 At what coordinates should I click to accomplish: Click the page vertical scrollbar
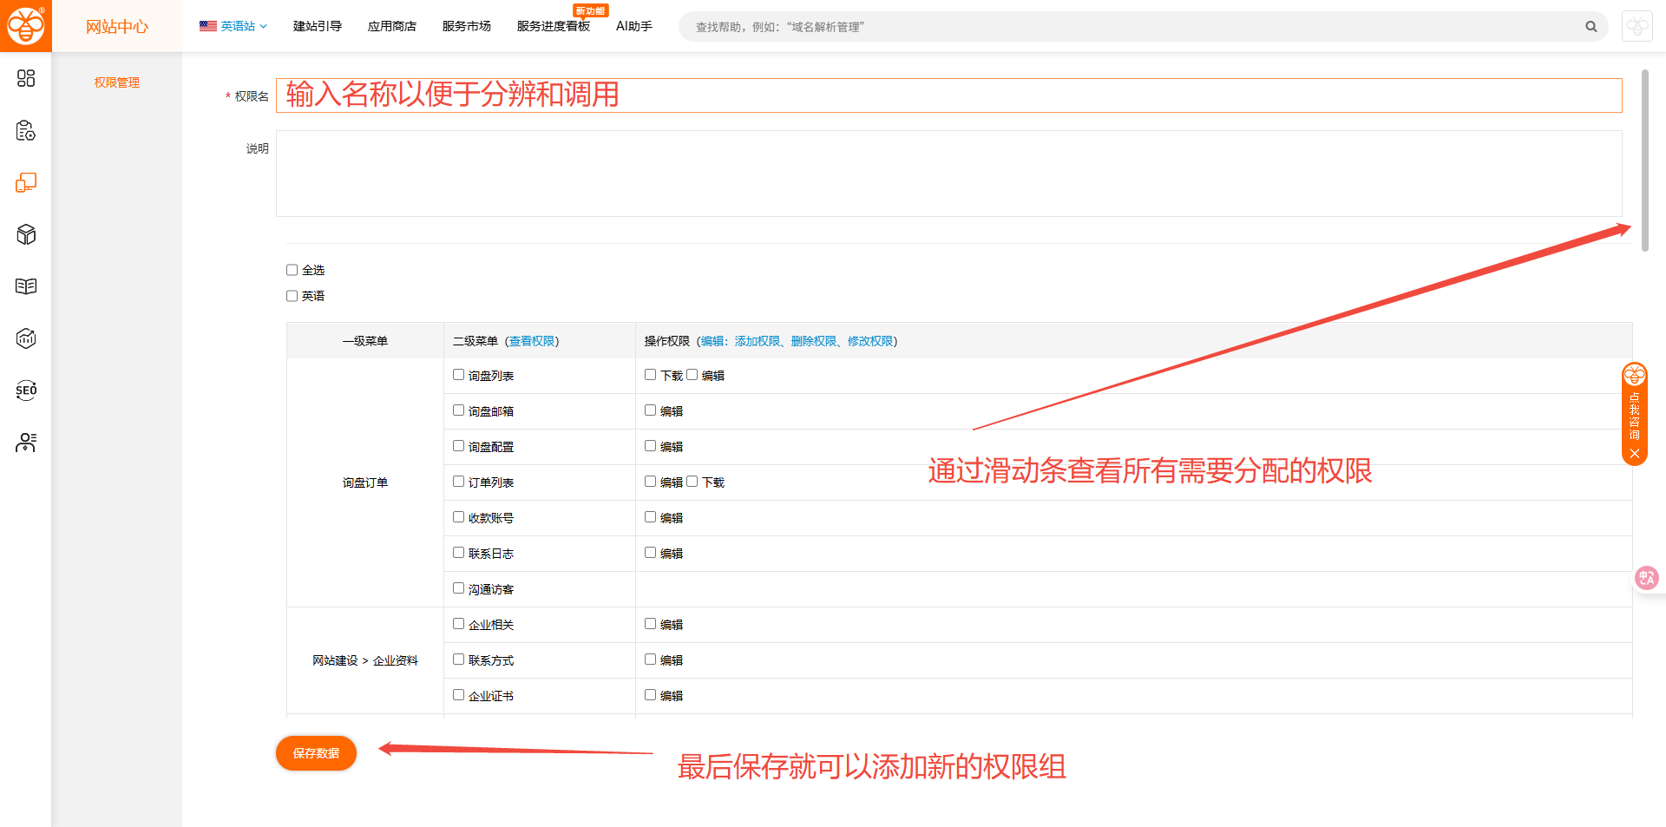click(1644, 161)
